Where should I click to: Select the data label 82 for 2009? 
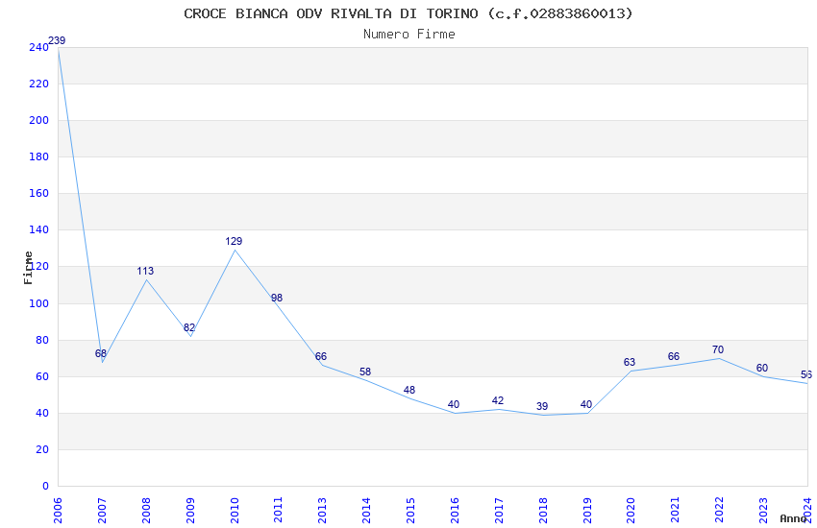point(189,327)
